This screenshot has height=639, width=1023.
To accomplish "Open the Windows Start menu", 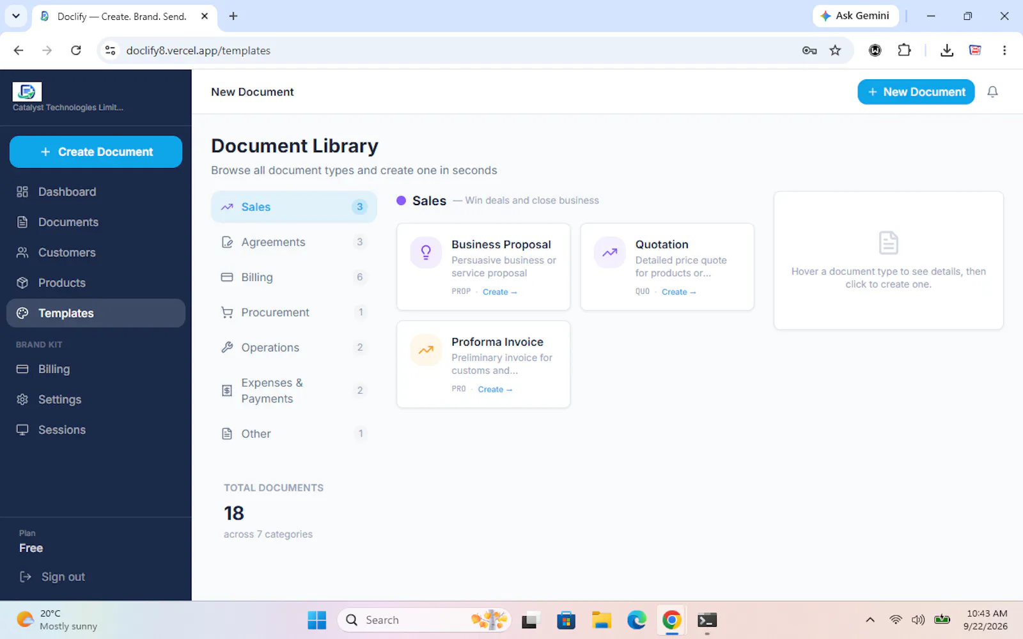I will tap(317, 620).
